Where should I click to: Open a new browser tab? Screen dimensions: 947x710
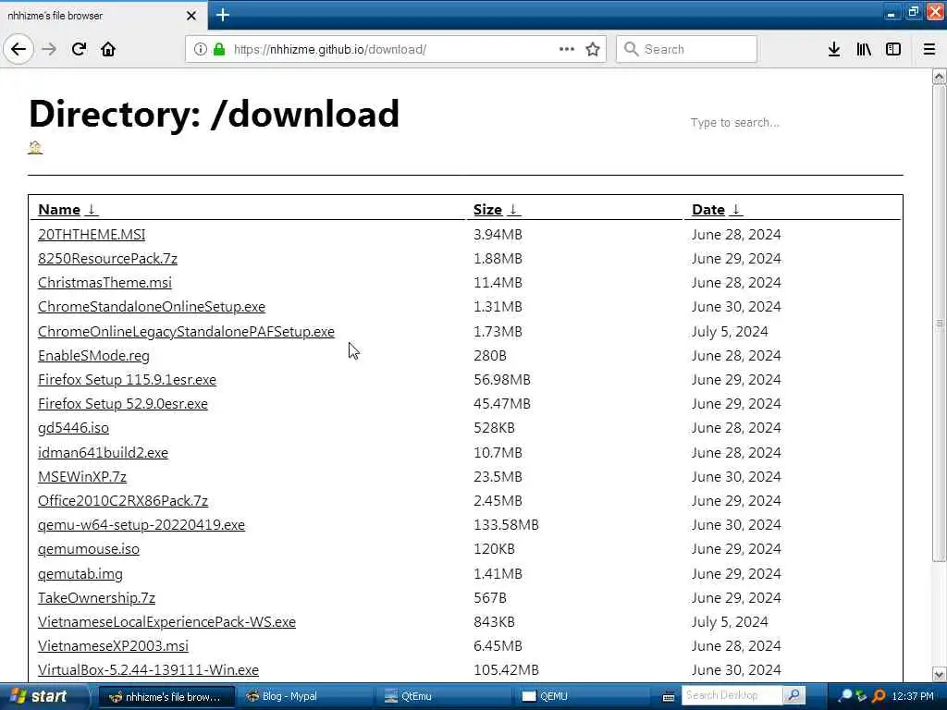click(x=222, y=15)
